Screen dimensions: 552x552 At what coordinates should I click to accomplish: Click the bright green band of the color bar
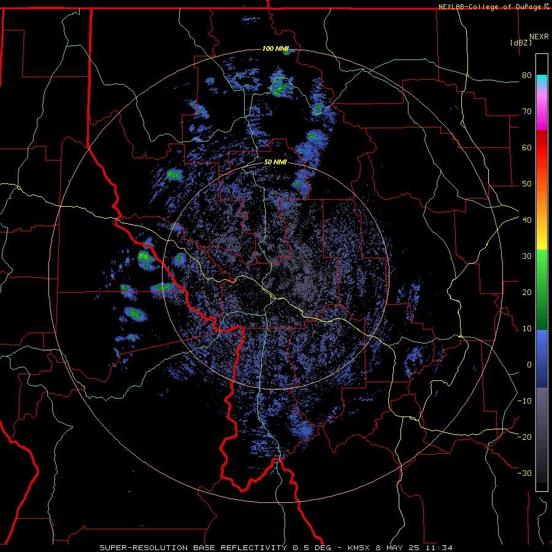pyautogui.click(x=542, y=259)
